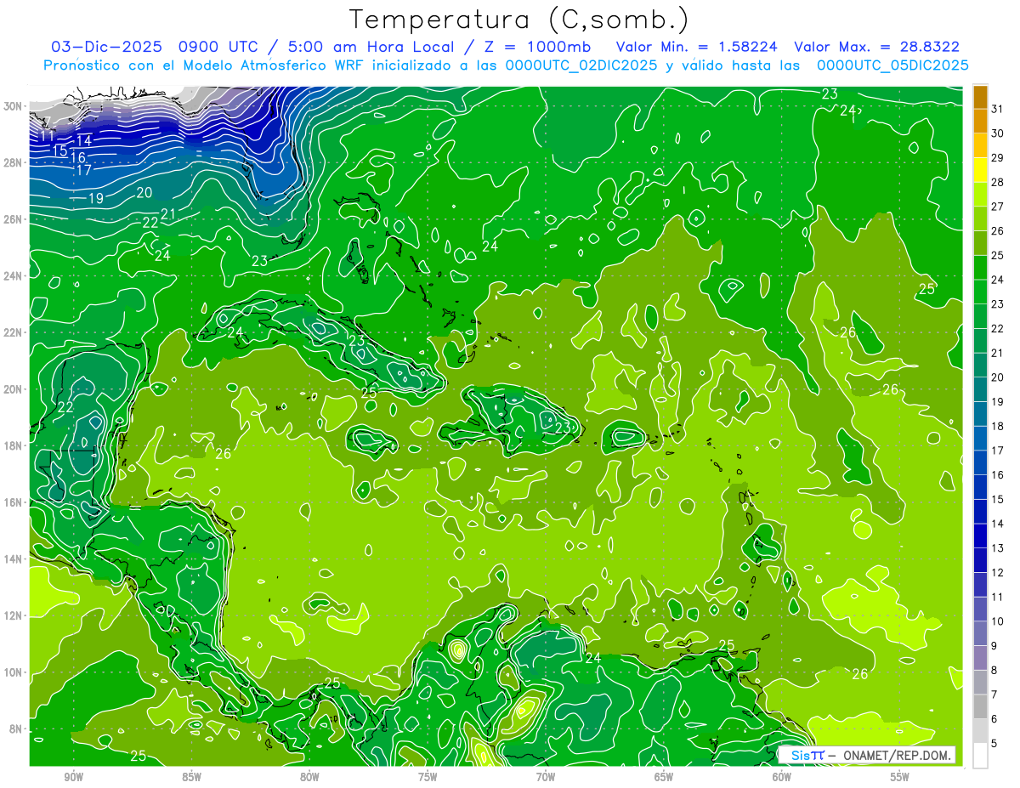Click the '0900 UTC' time text
The image size is (1020, 788).
tap(218, 47)
